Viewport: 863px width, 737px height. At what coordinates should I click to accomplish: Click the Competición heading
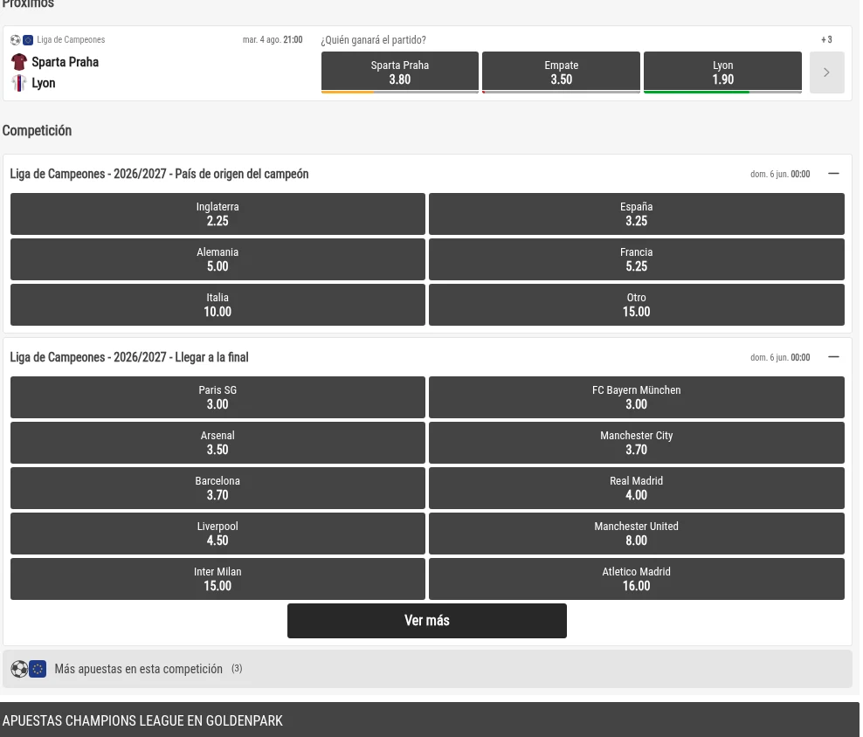tap(37, 130)
